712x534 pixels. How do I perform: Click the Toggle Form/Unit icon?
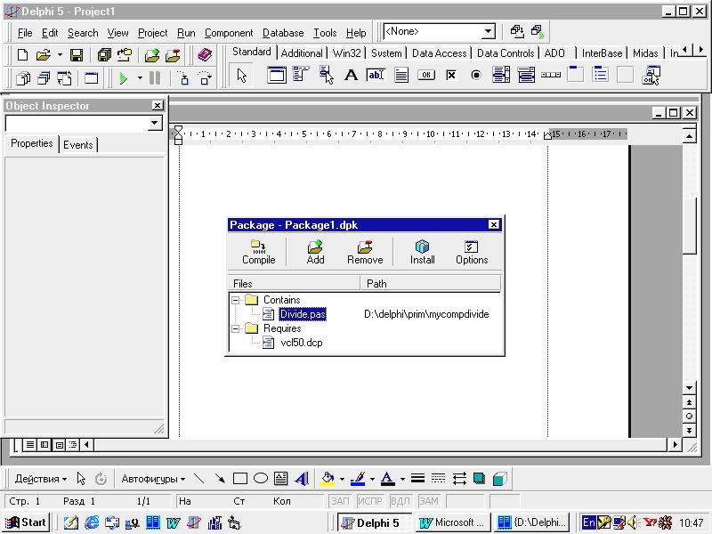coord(64,78)
